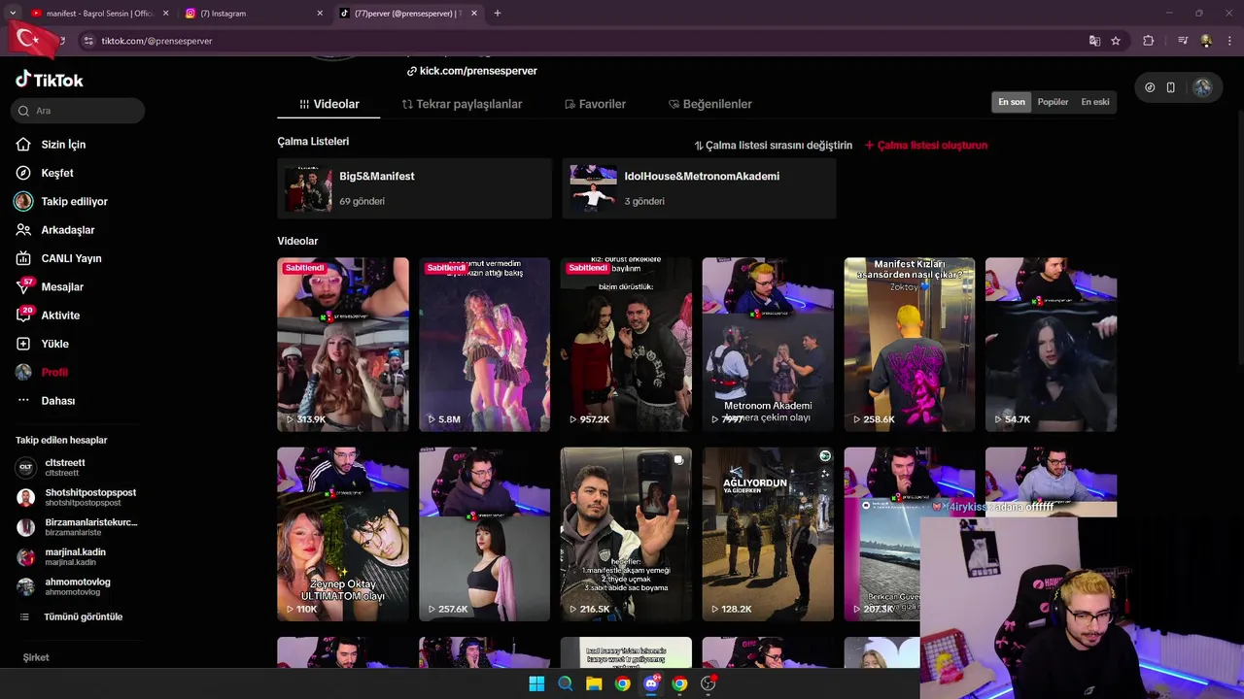Open Zeynep Oktay ULTIMATOM olayı video
1244x699 pixels.
[343, 534]
